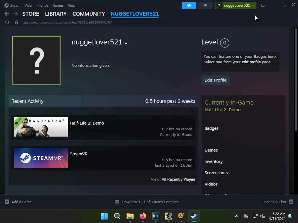Switch to Big Picture mode icon
This screenshot has height=223, width=298.
pyautogui.click(x=263, y=6)
